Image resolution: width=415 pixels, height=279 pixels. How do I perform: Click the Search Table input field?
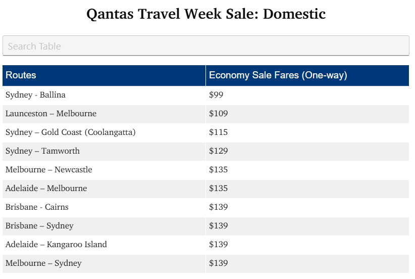click(x=205, y=46)
